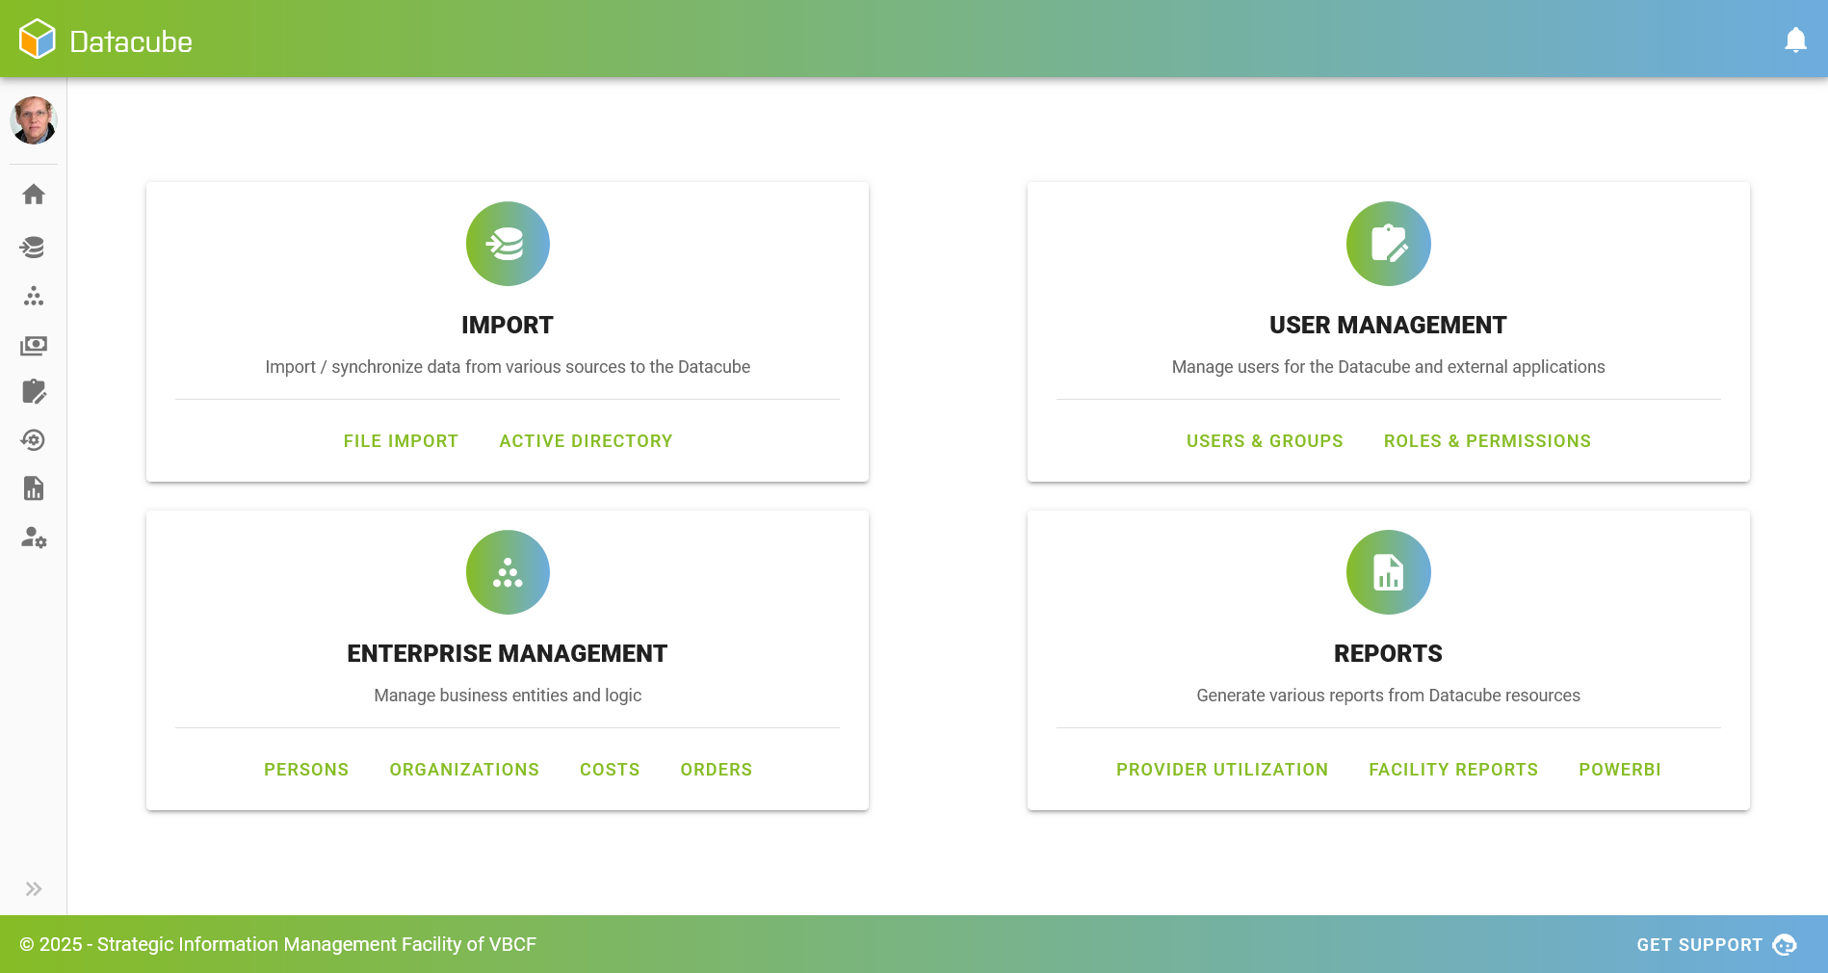Click the Get Support button
1828x973 pixels.
click(1715, 945)
